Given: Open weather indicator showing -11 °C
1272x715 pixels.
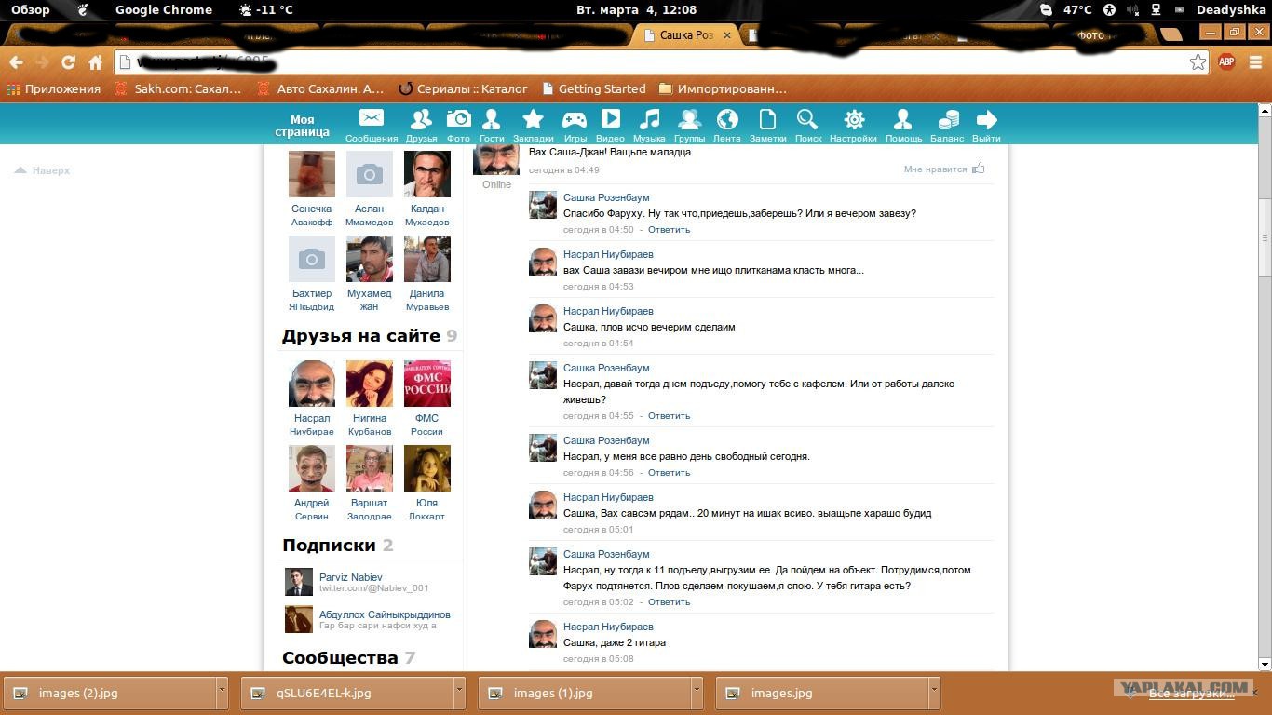Looking at the screenshot, I should (x=266, y=10).
